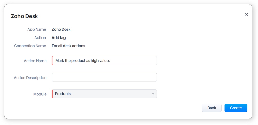Click the 'Connection Name' label
This screenshot has height=125, width=258.
(x=30, y=46)
